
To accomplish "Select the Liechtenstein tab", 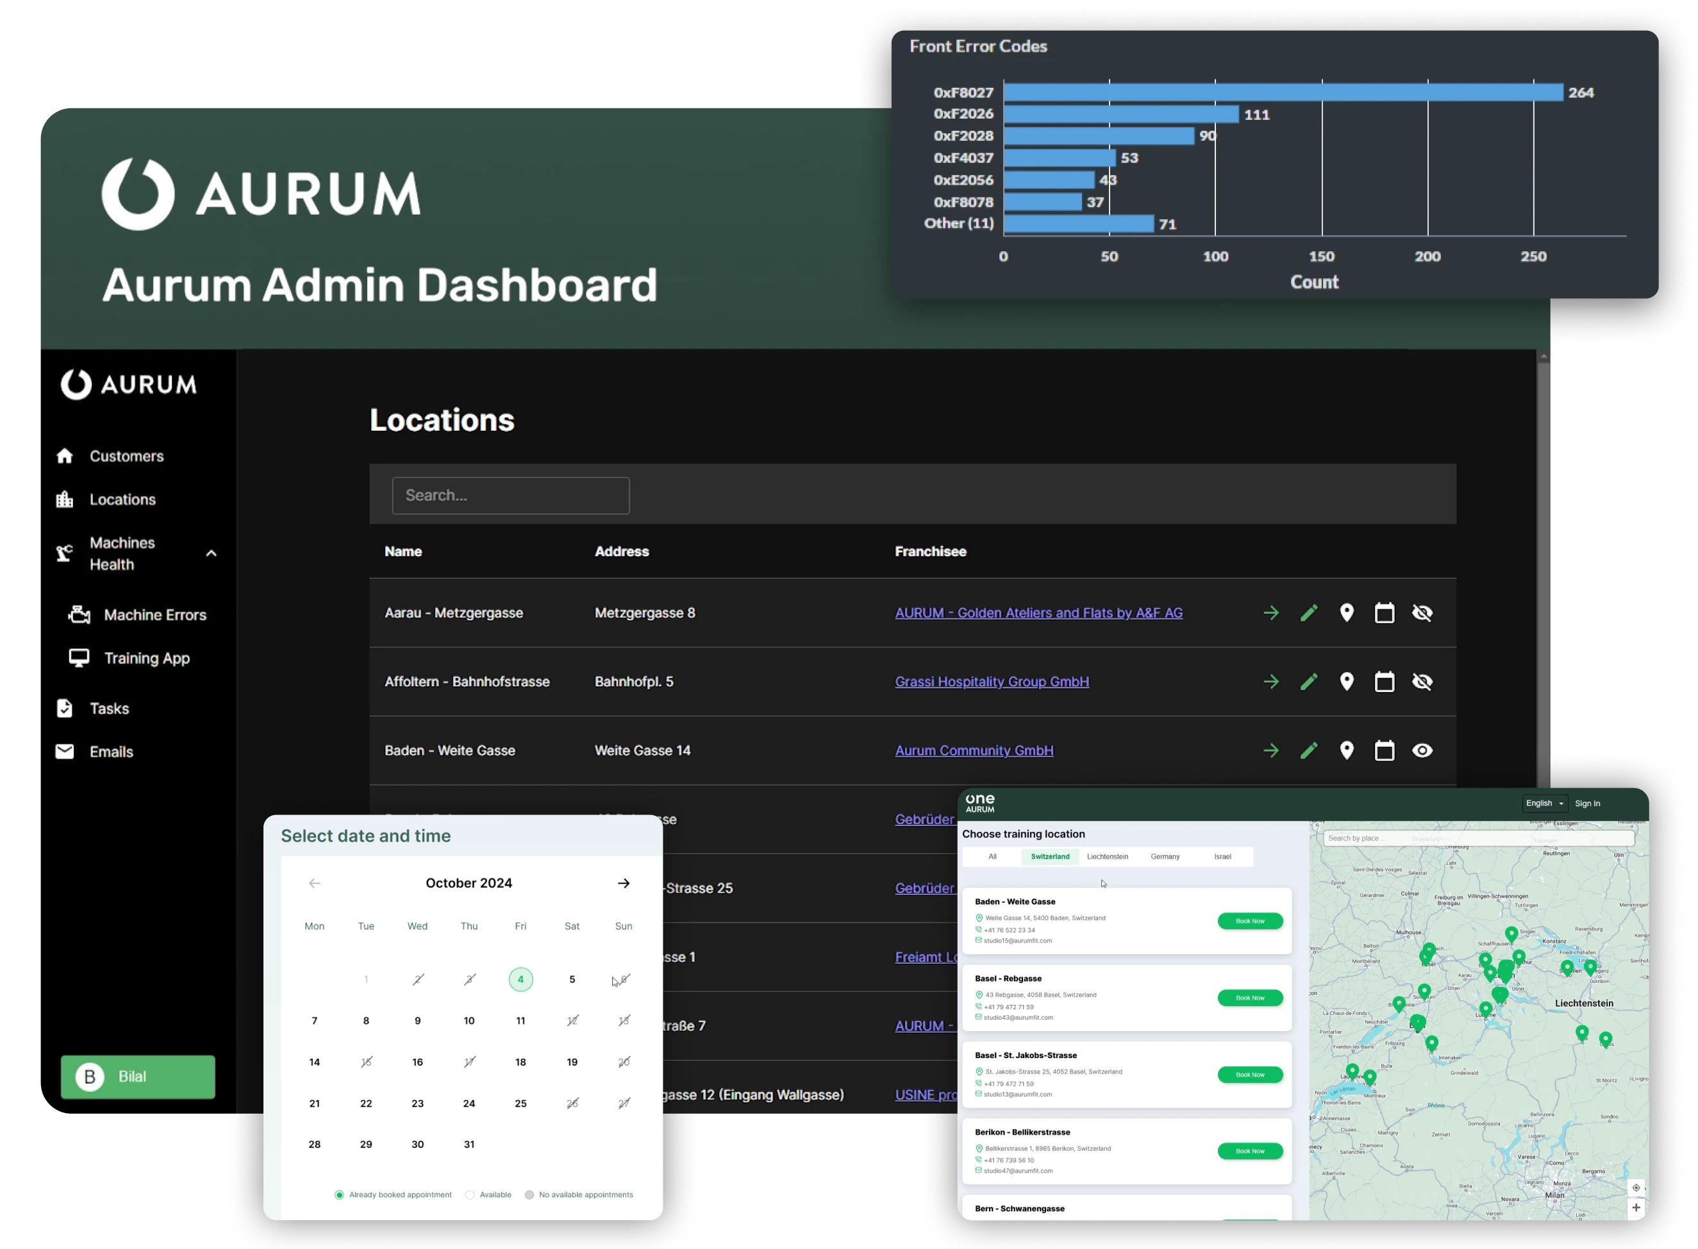I will click(1108, 857).
